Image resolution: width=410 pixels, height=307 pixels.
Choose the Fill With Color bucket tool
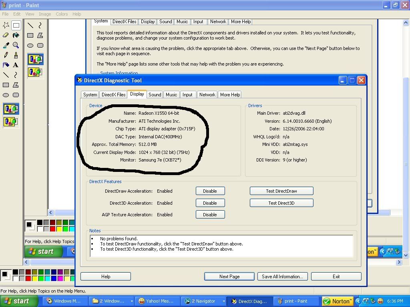coord(16,35)
